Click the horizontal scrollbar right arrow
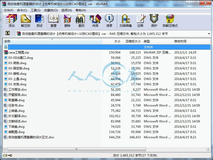The height and width of the screenshot is (160, 213). 208,149
